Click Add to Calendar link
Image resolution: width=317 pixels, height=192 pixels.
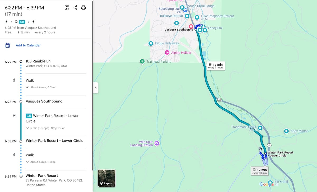pos(28,45)
